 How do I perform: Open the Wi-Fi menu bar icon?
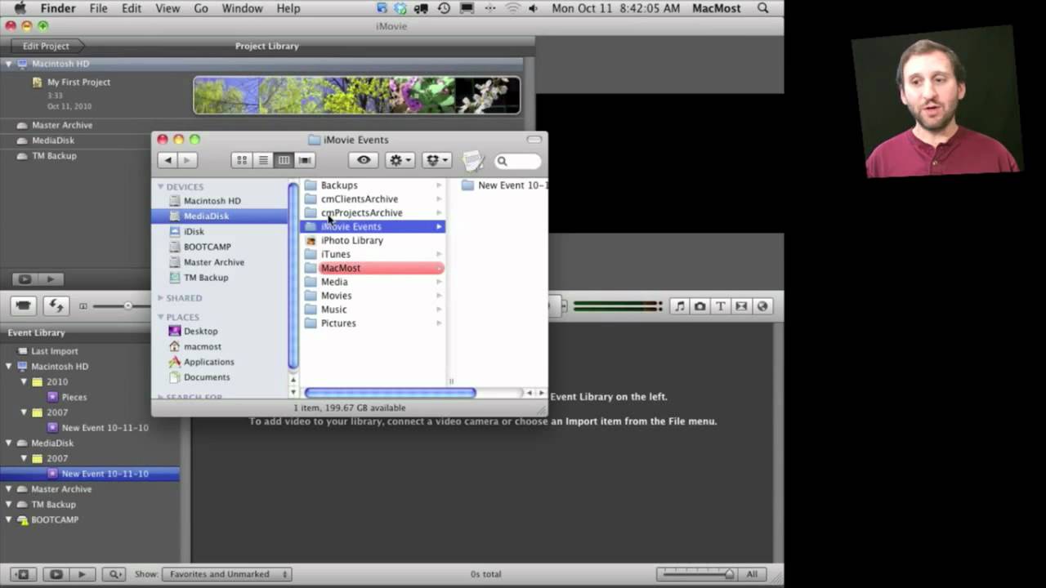(x=512, y=8)
